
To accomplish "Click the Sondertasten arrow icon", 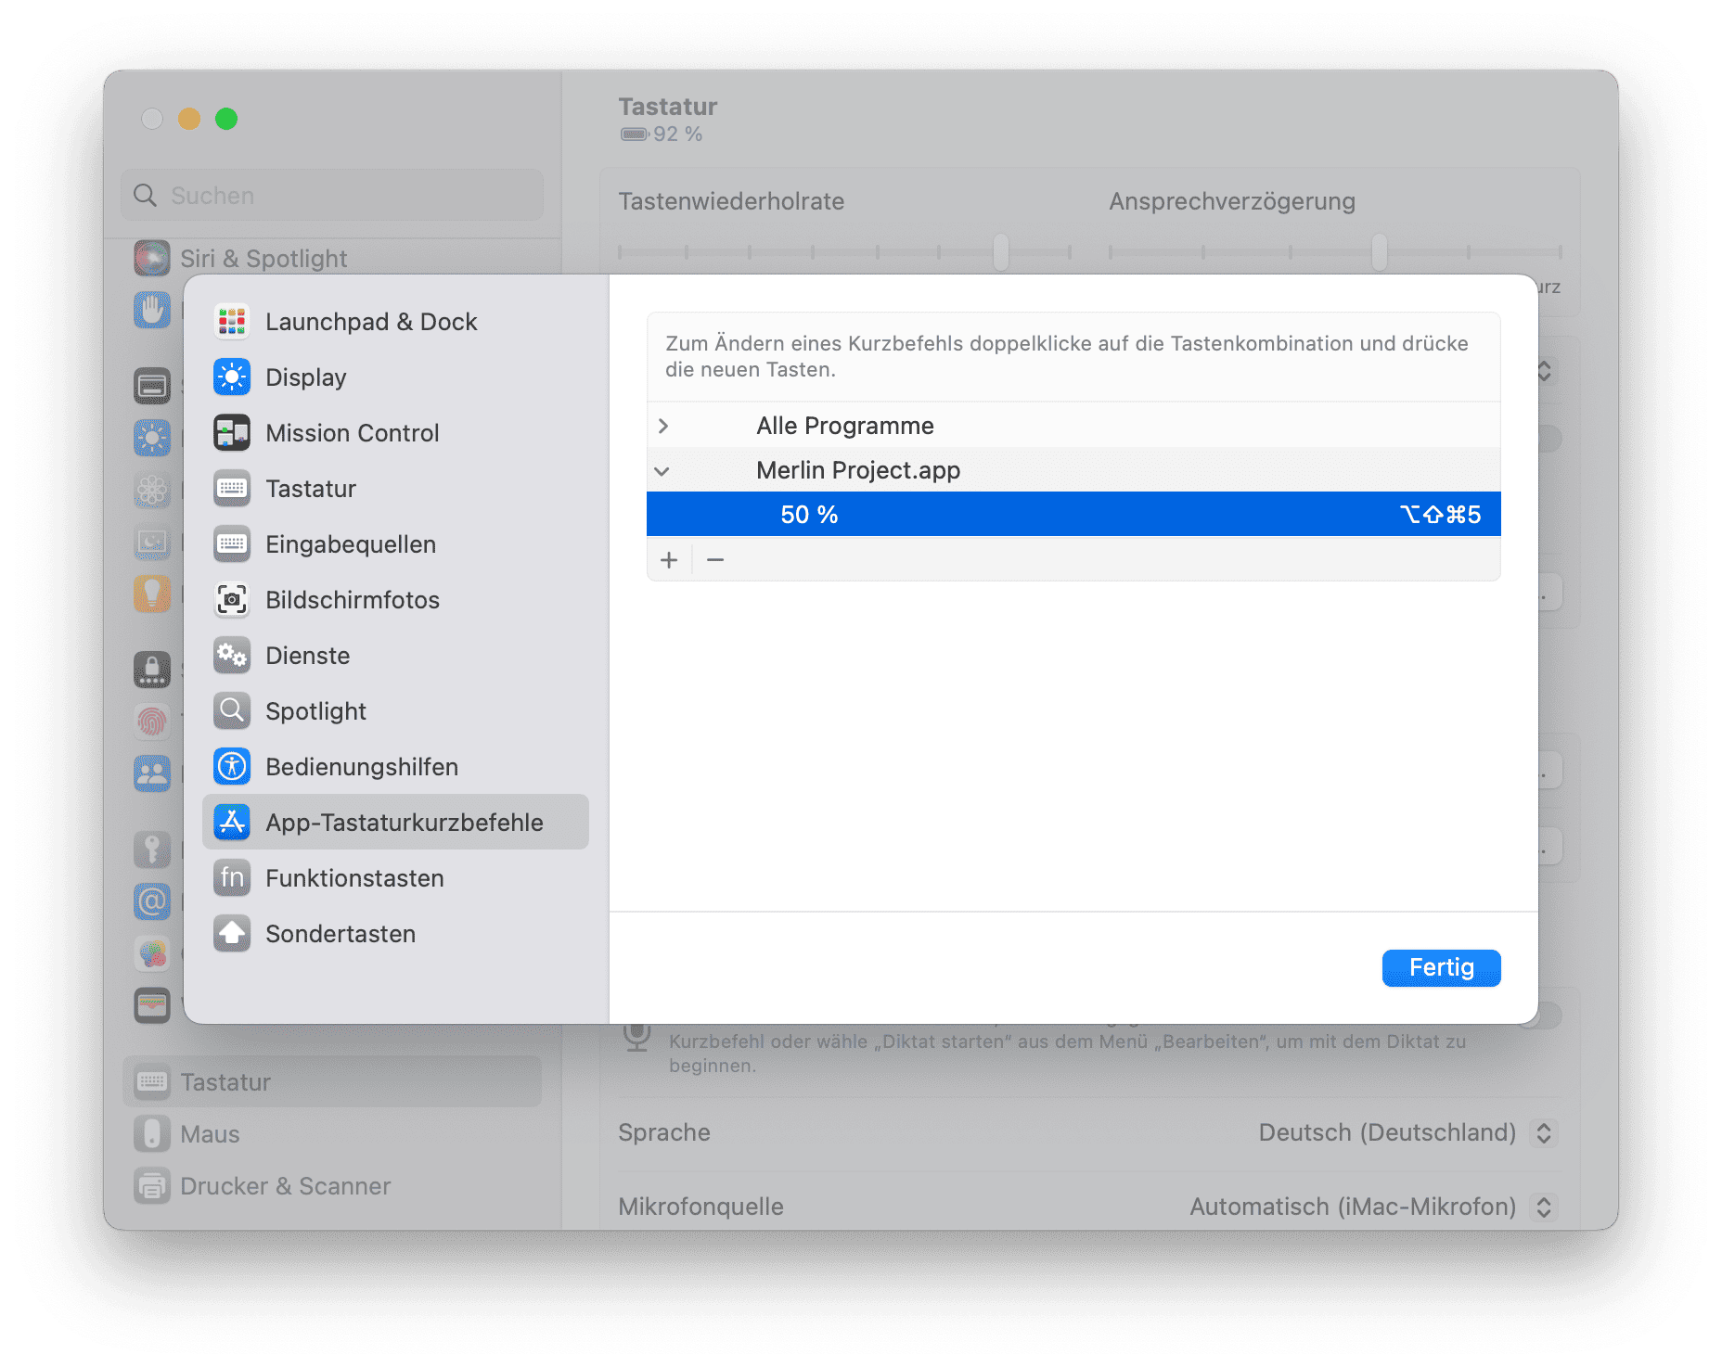I will click(x=232, y=934).
